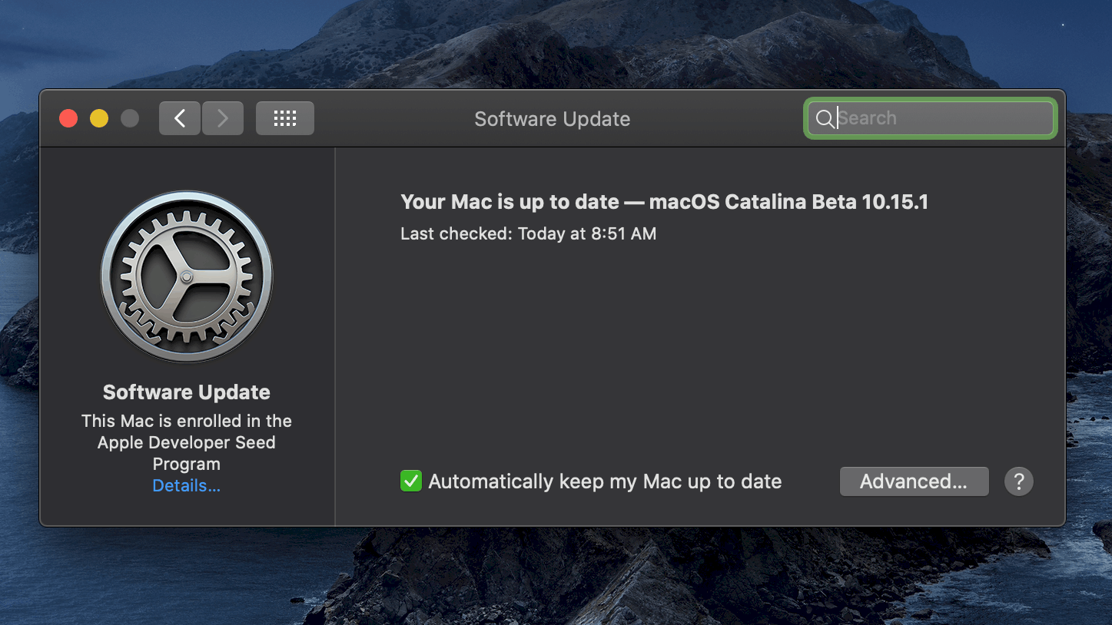1112x625 pixels.
Task: Close the Software Update window
Action: tap(68, 117)
